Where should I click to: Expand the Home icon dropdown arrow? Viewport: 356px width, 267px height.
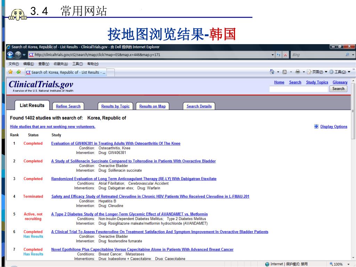point(278,72)
